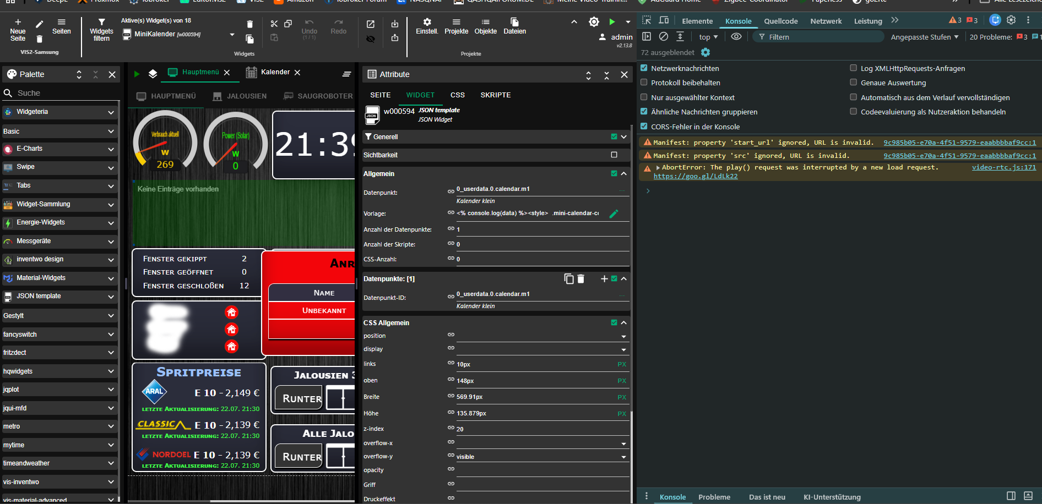1042x504 pixels.
Task: Click the DevTools inspect element icon
Action: click(647, 20)
